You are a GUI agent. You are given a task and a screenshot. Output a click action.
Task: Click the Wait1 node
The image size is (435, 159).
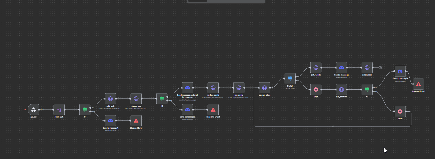click(400, 112)
